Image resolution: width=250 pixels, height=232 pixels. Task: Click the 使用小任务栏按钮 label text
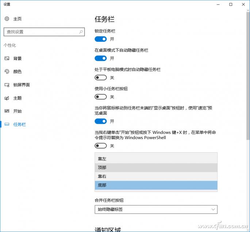(x=111, y=89)
